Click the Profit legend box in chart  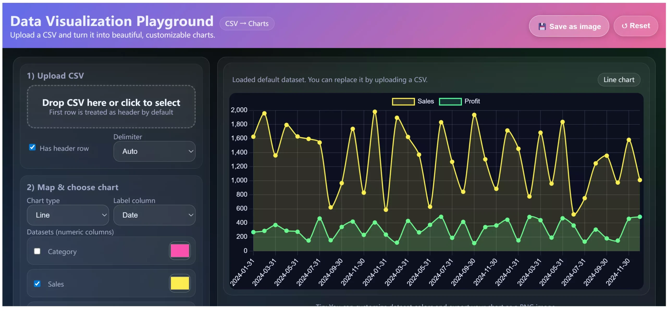coord(450,101)
